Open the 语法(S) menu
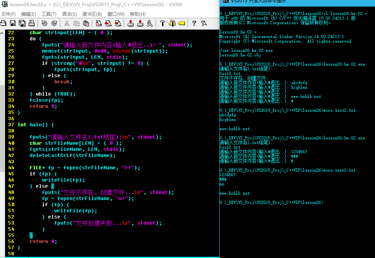 click(69, 14)
